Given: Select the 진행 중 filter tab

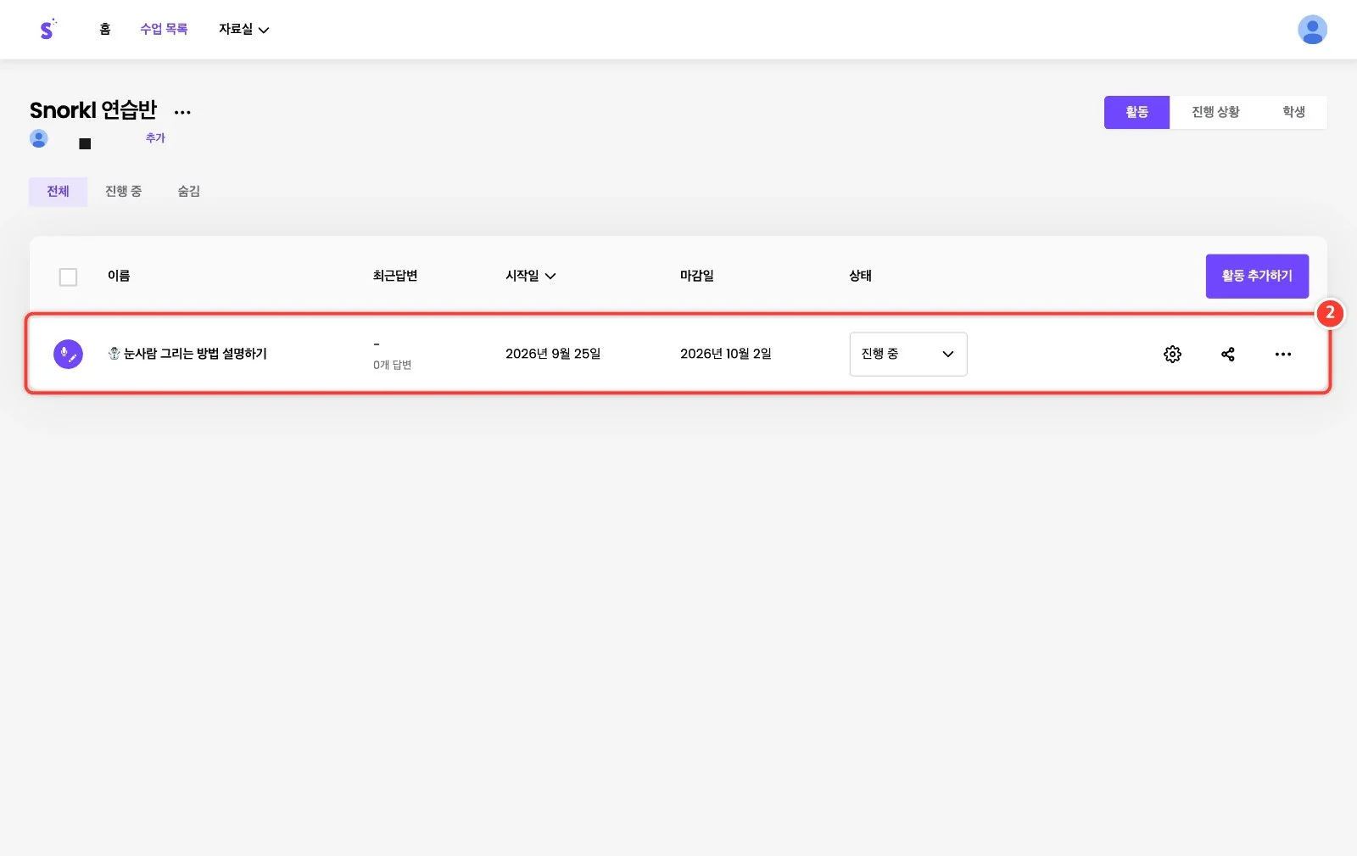Looking at the screenshot, I should [123, 192].
